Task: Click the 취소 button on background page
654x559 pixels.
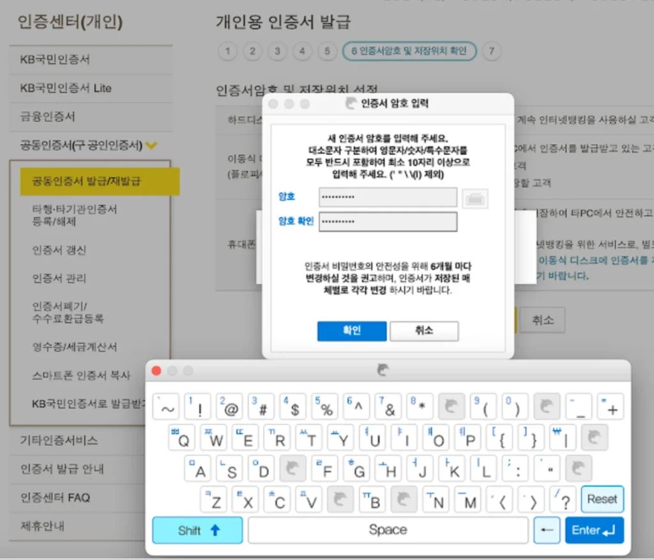Action: pyautogui.click(x=543, y=320)
